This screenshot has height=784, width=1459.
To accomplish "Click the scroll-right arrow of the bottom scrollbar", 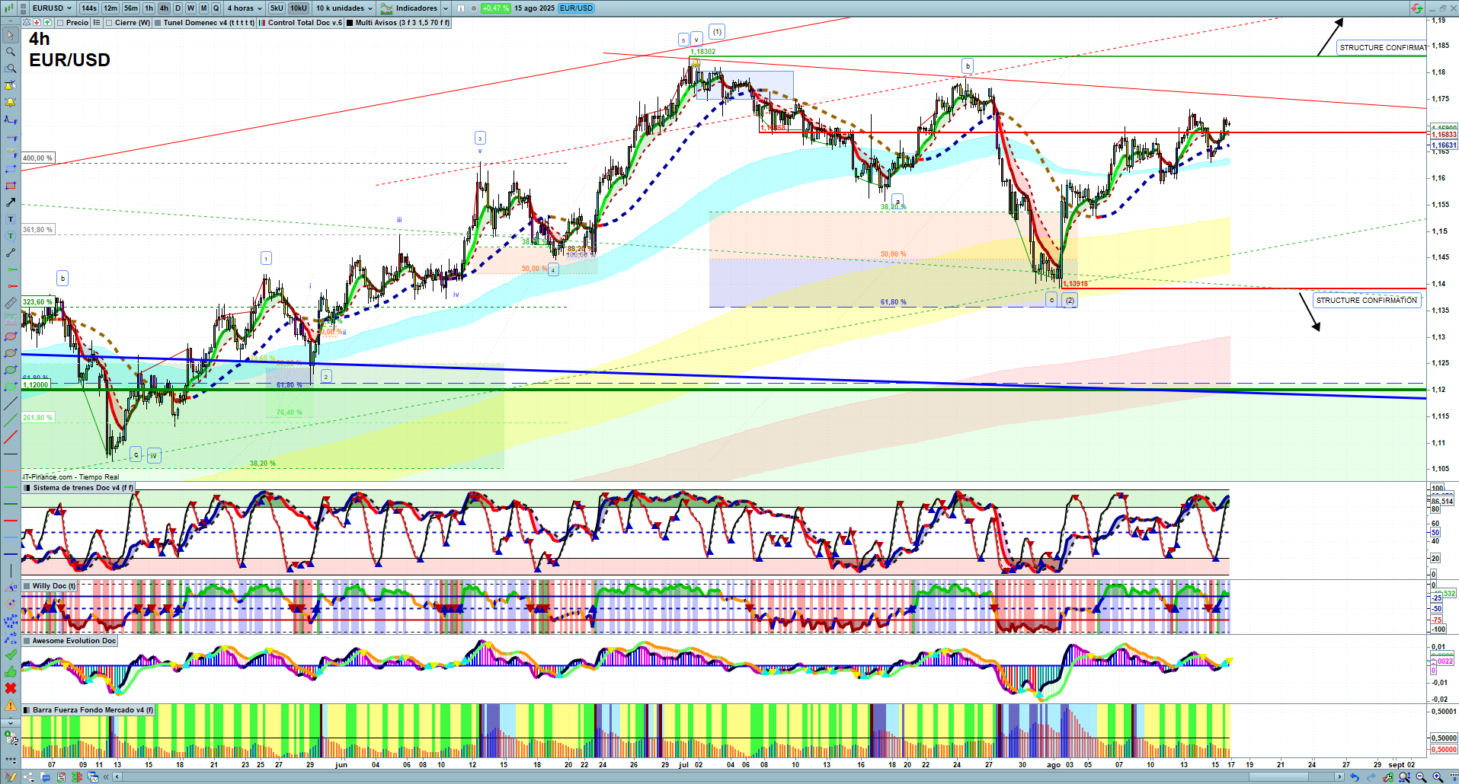I will coord(1340,777).
